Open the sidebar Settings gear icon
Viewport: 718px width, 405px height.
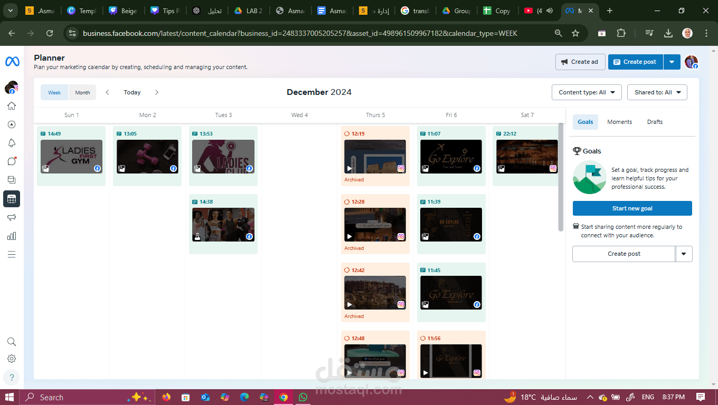click(12, 359)
